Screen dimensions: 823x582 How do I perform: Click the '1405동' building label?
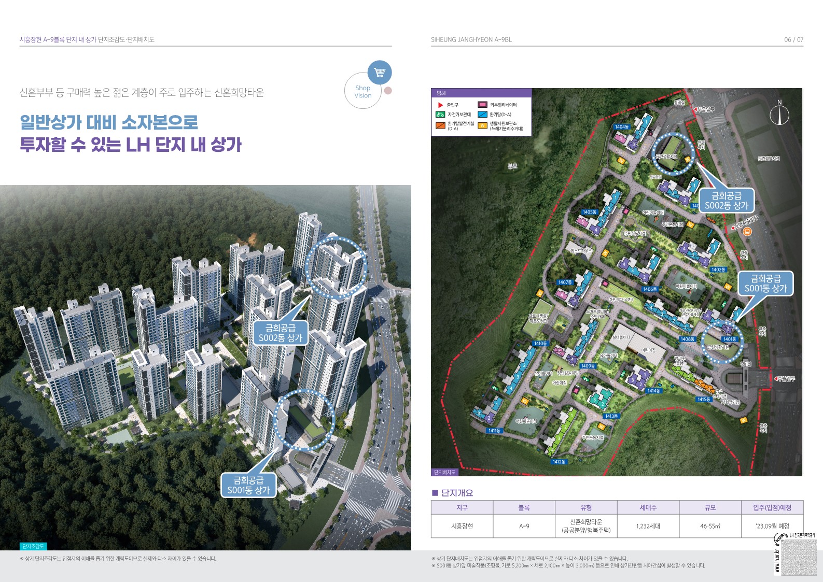coord(590,212)
